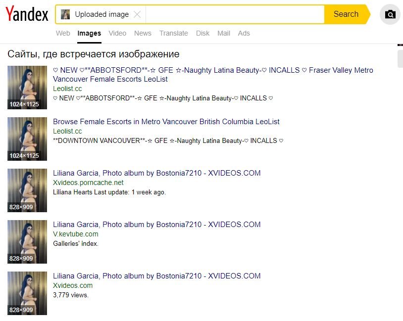
Task: Click the page vertical scrollbar handle
Action: 400,59
